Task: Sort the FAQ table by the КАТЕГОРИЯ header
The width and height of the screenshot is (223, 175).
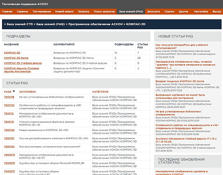Action: 100,92
